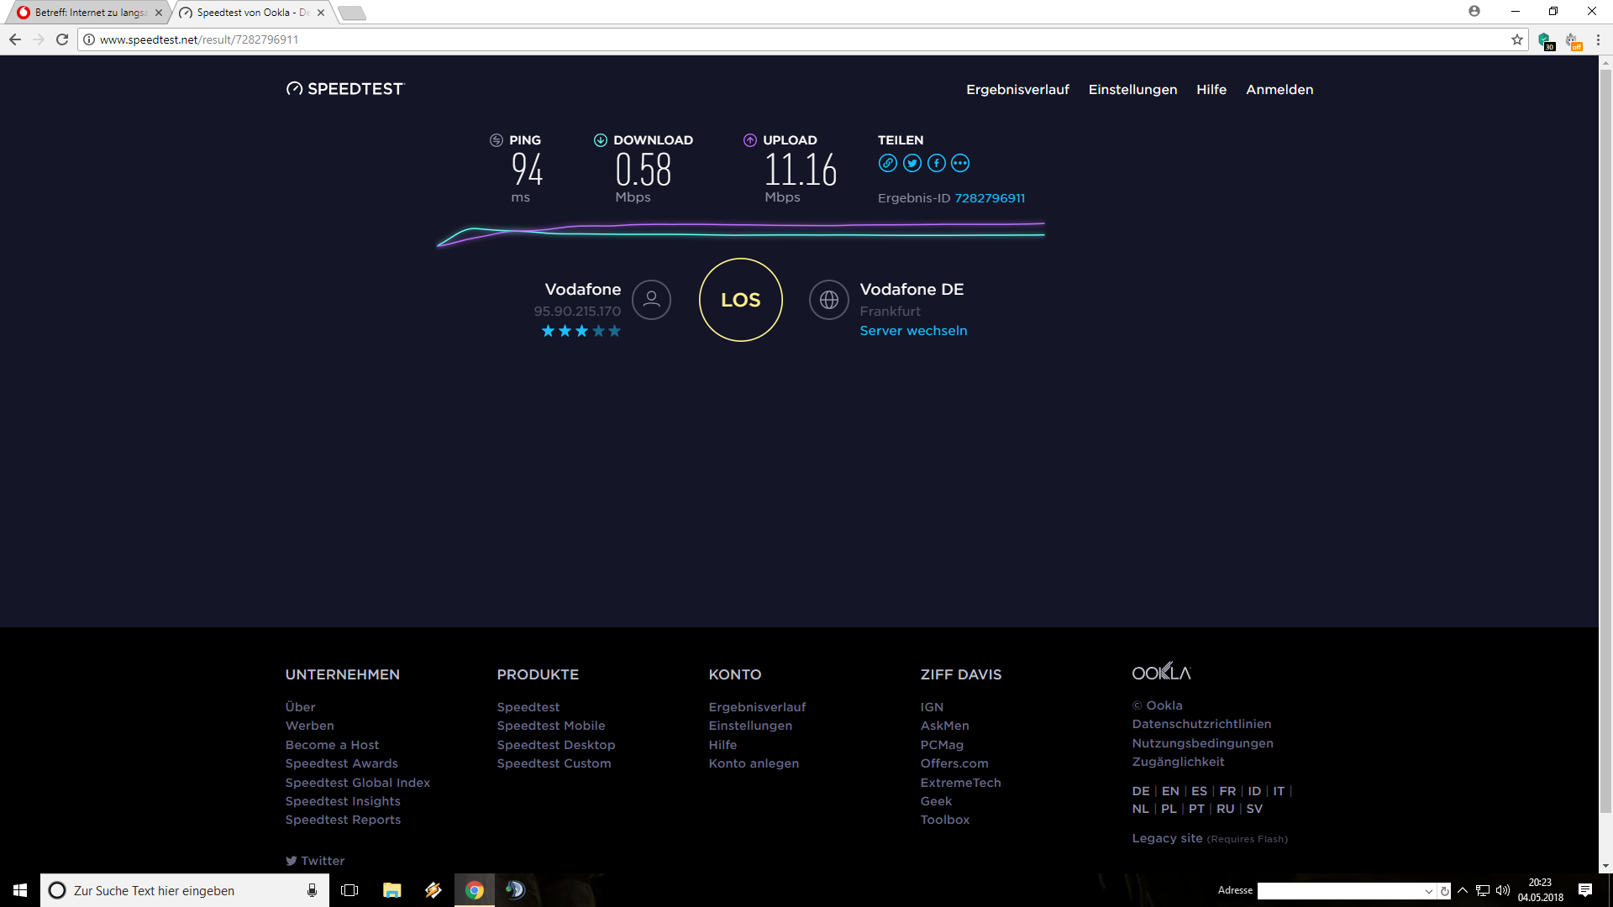
Task: Click the more sharing options icon
Action: click(960, 163)
